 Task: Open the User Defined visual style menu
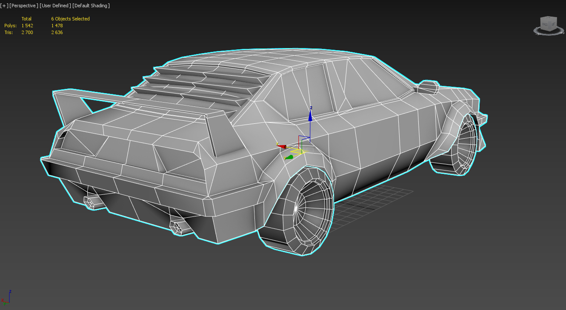pyautogui.click(x=55, y=6)
